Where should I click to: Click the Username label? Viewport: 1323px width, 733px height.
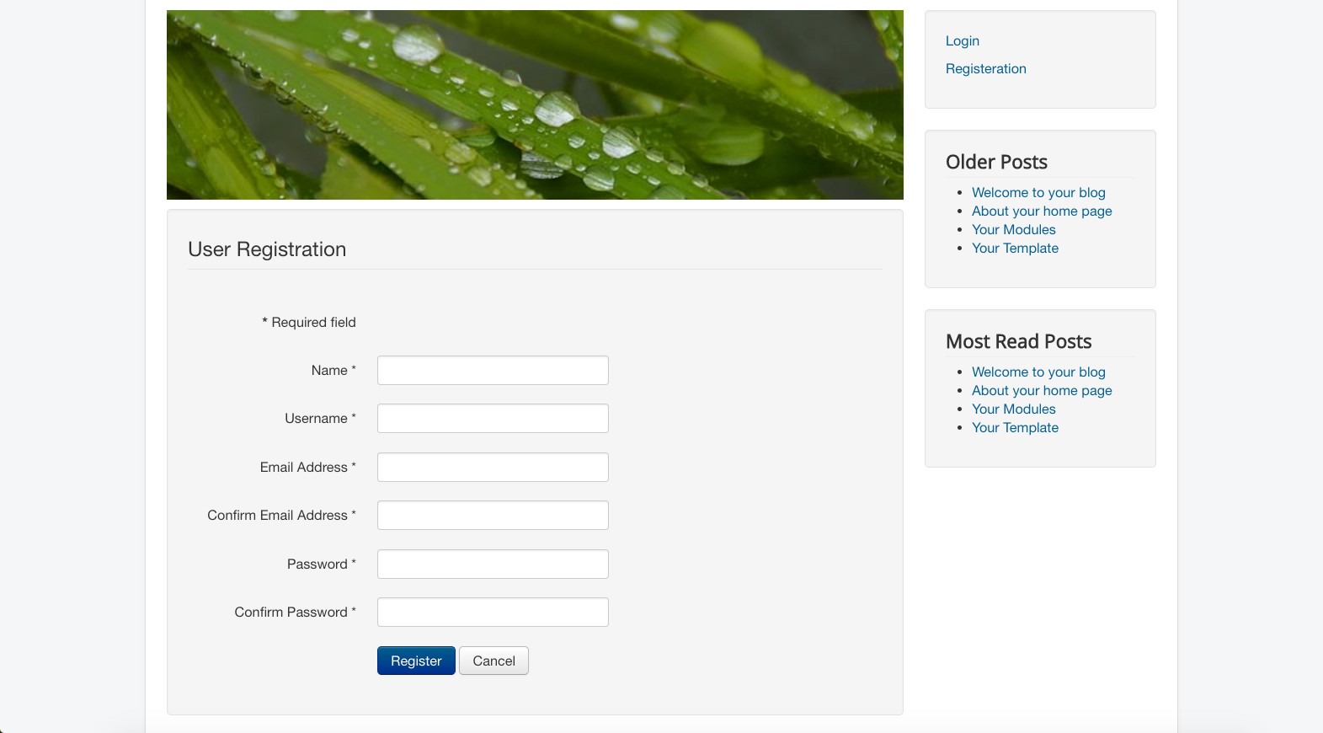point(320,418)
